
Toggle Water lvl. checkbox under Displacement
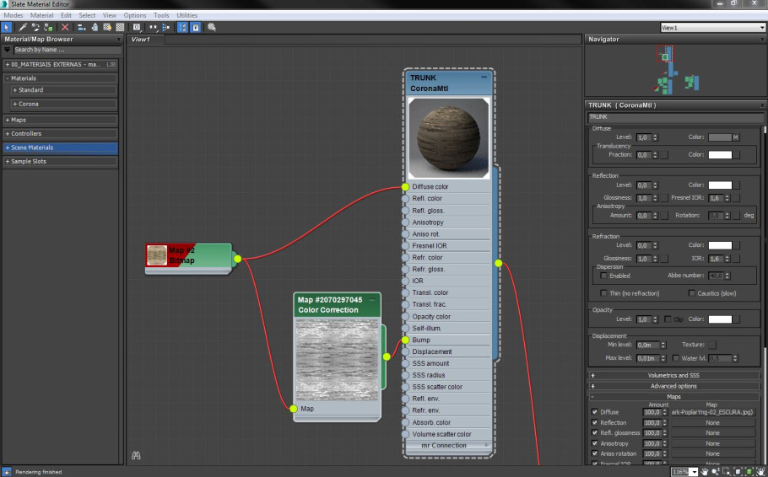pos(676,358)
